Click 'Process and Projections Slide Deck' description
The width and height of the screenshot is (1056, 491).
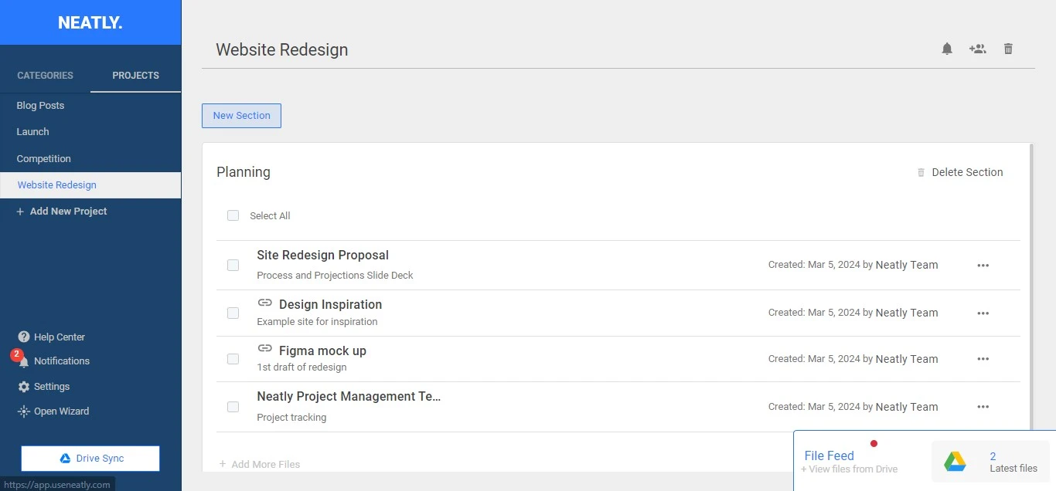click(336, 276)
